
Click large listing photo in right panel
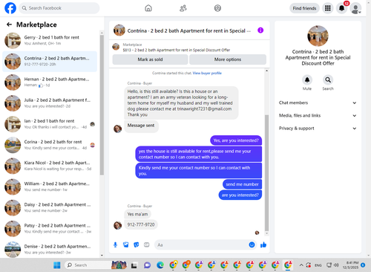(318, 36)
